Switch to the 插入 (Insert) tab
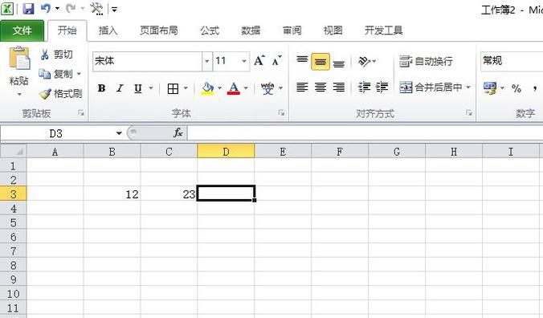 [108, 31]
